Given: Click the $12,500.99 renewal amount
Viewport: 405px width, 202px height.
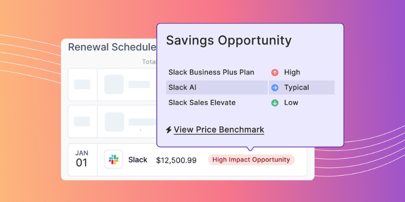Looking at the screenshot, I should (x=176, y=160).
